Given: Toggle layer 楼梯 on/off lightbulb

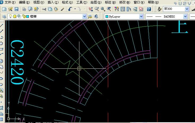Looking at the screenshot, I should [11, 16].
